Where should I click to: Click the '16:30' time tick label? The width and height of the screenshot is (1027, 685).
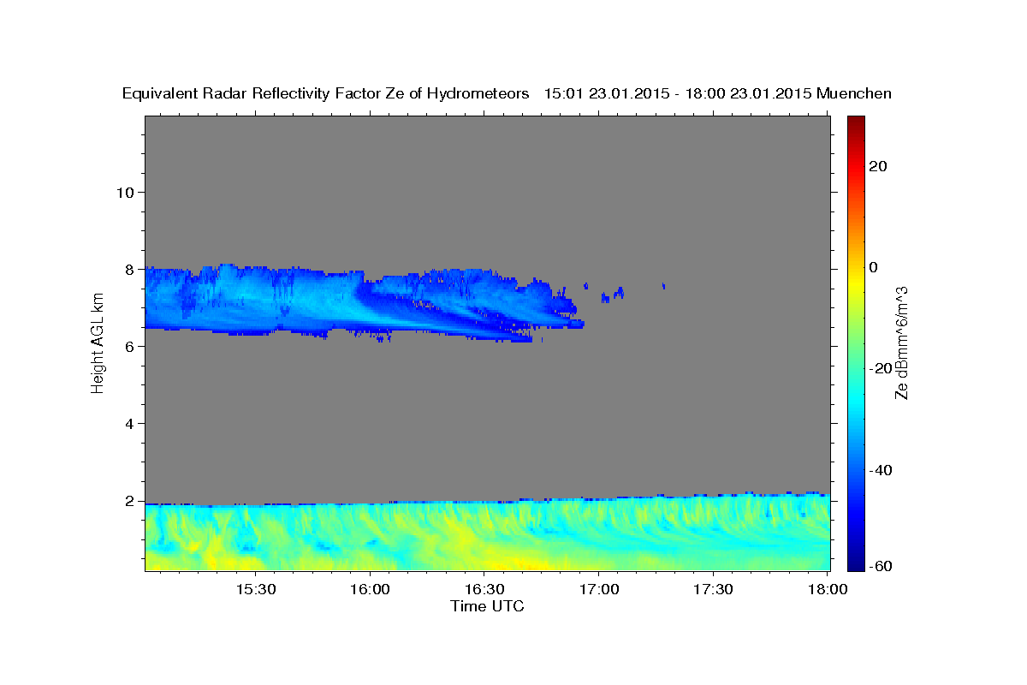[x=484, y=590]
